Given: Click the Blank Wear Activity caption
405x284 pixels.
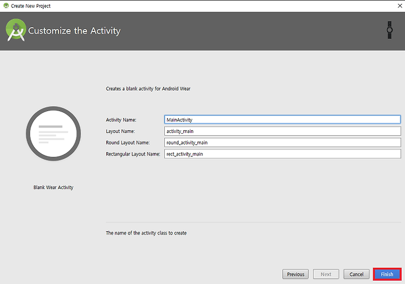Looking at the screenshot, I should coord(53,187).
